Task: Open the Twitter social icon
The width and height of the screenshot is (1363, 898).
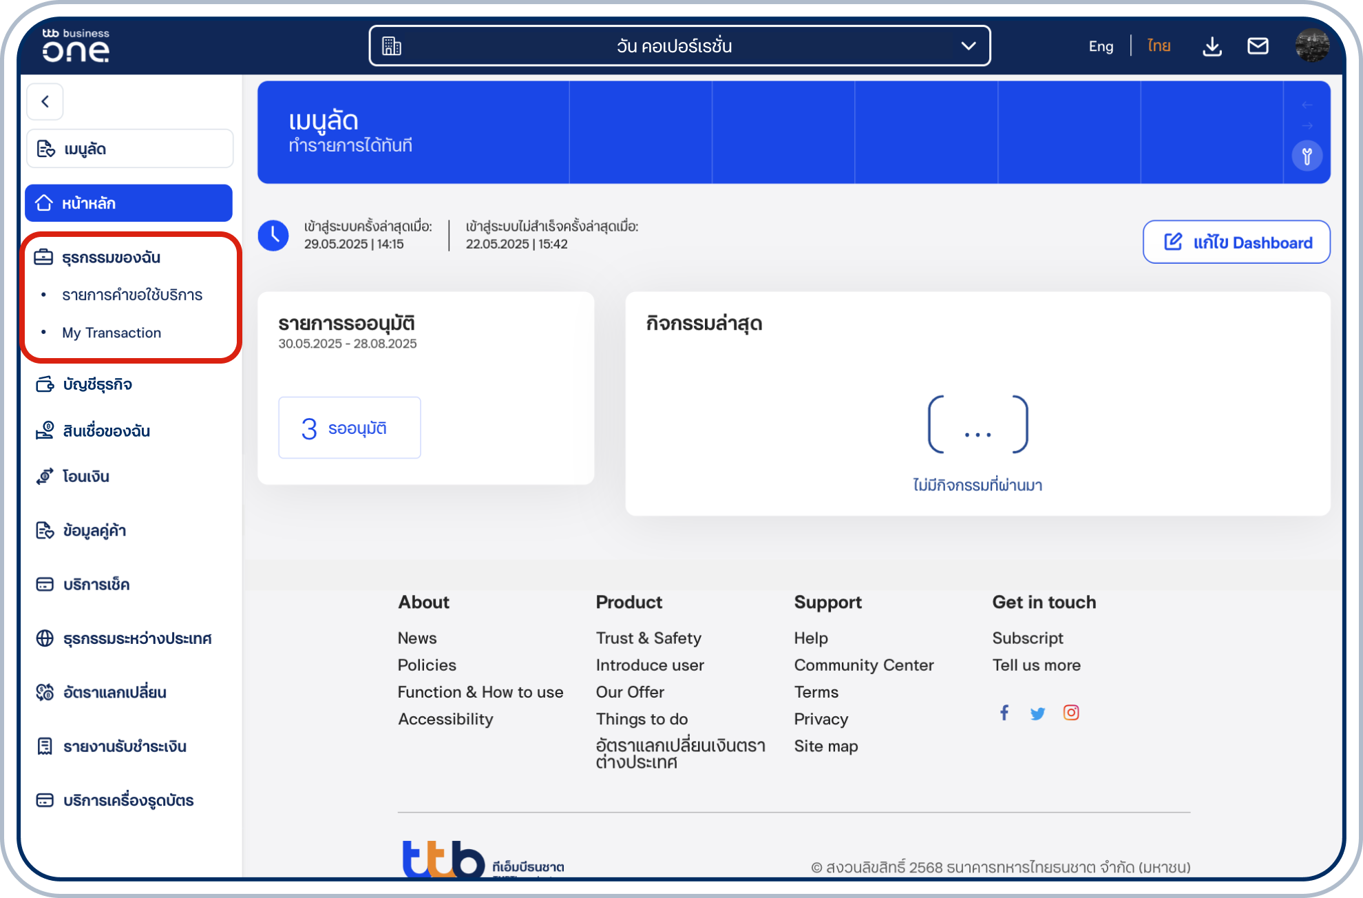Action: [1037, 713]
